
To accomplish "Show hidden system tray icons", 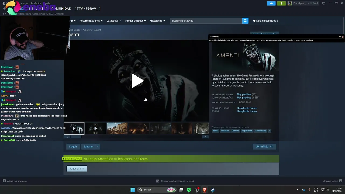I will point(298,190).
